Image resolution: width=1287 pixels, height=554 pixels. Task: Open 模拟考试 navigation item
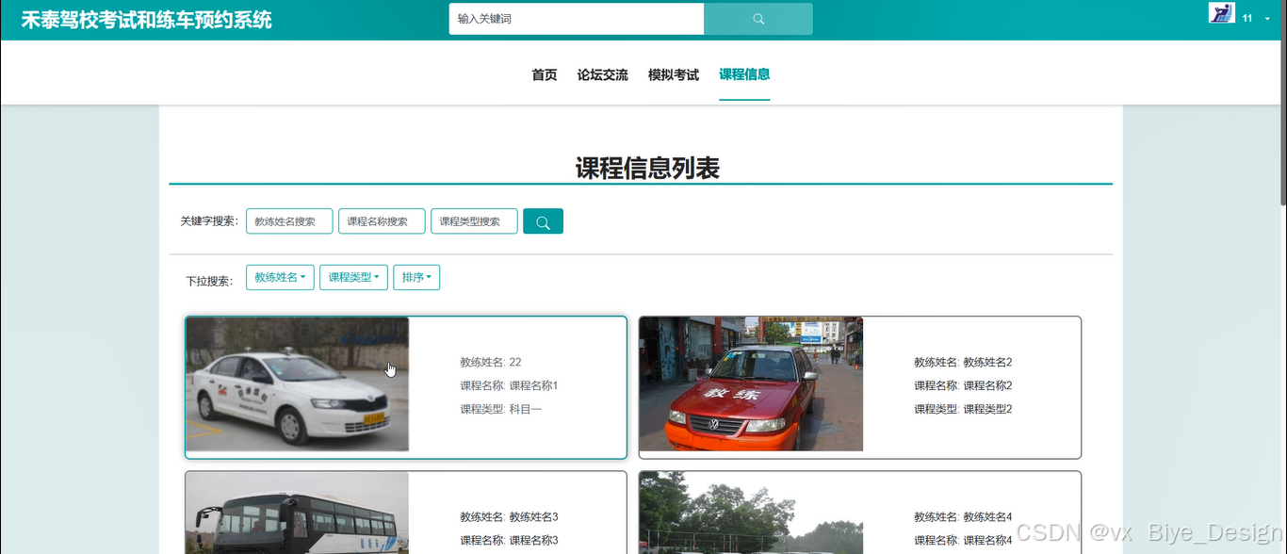(x=674, y=75)
